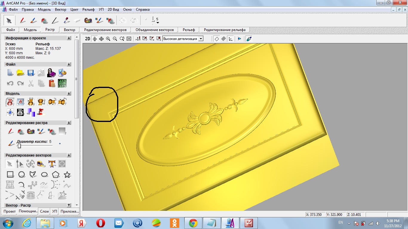The image size is (408, 229).
Task: Click the Paste clipboard icon
Action: tap(52, 83)
